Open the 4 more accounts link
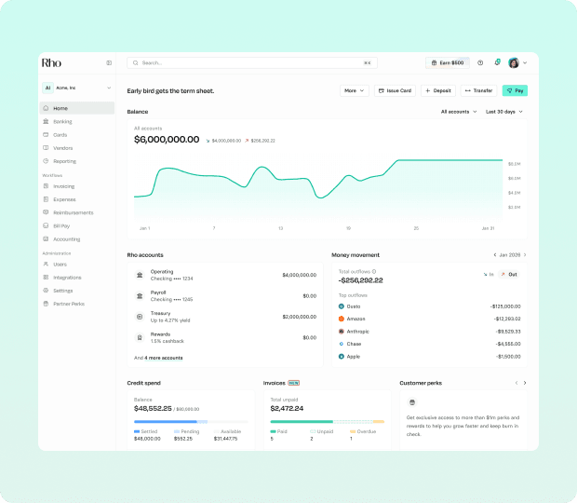577x503 pixels. tap(164, 358)
